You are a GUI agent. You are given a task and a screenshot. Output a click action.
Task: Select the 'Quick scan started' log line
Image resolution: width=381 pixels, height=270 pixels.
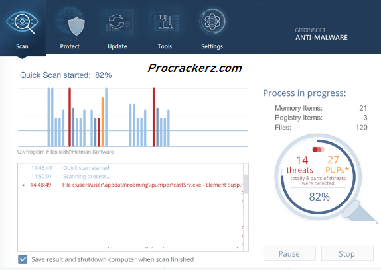[x=86, y=168]
